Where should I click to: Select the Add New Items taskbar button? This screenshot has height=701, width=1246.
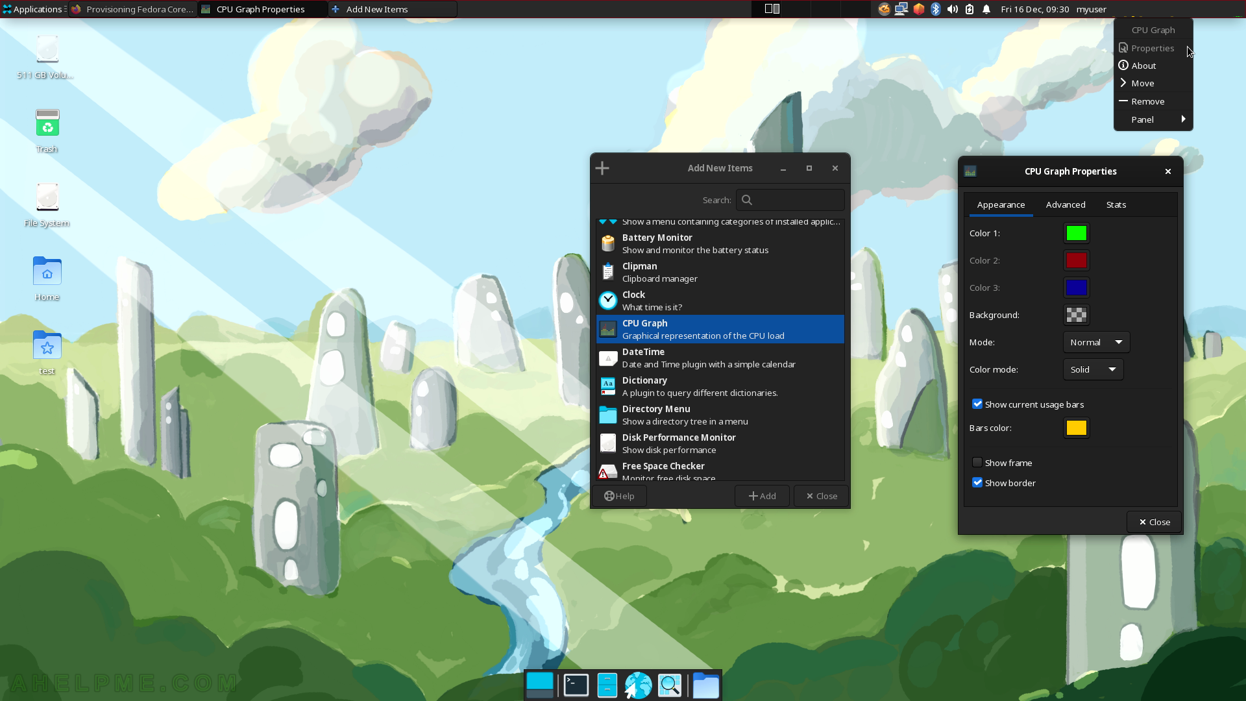coord(393,9)
